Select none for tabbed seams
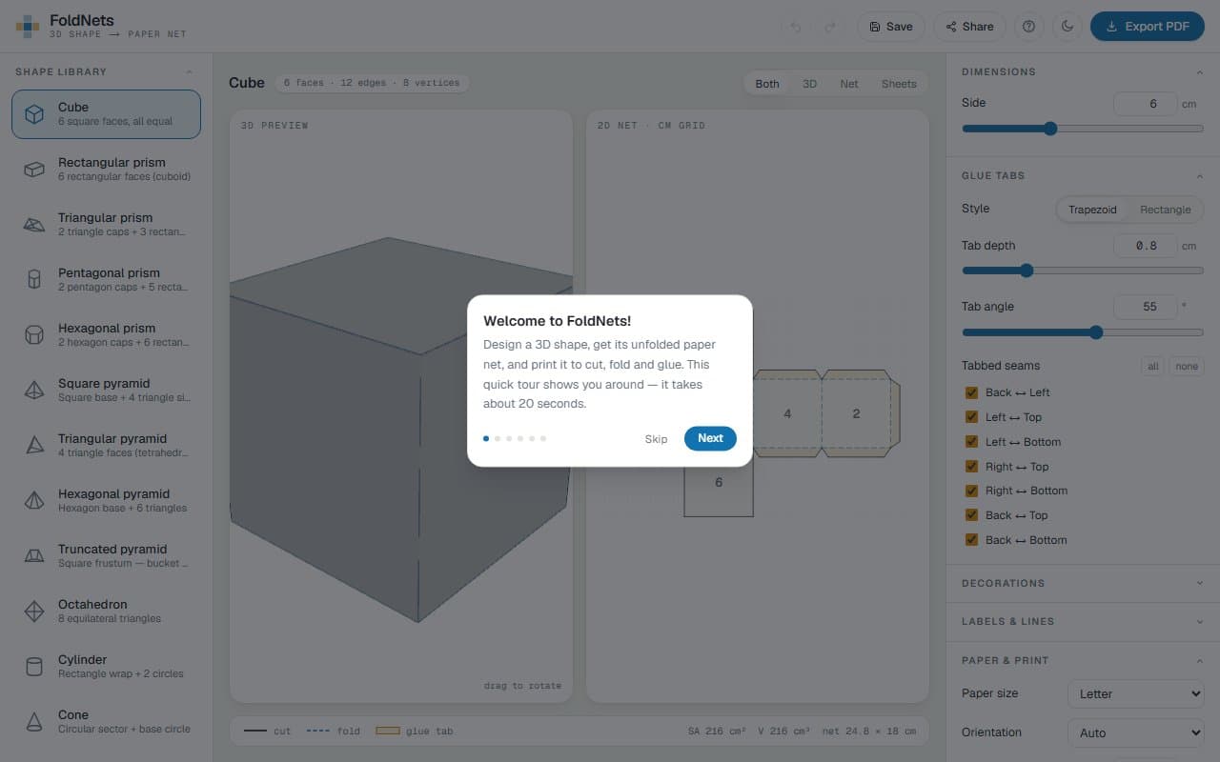Image resolution: width=1220 pixels, height=762 pixels. 1187,367
